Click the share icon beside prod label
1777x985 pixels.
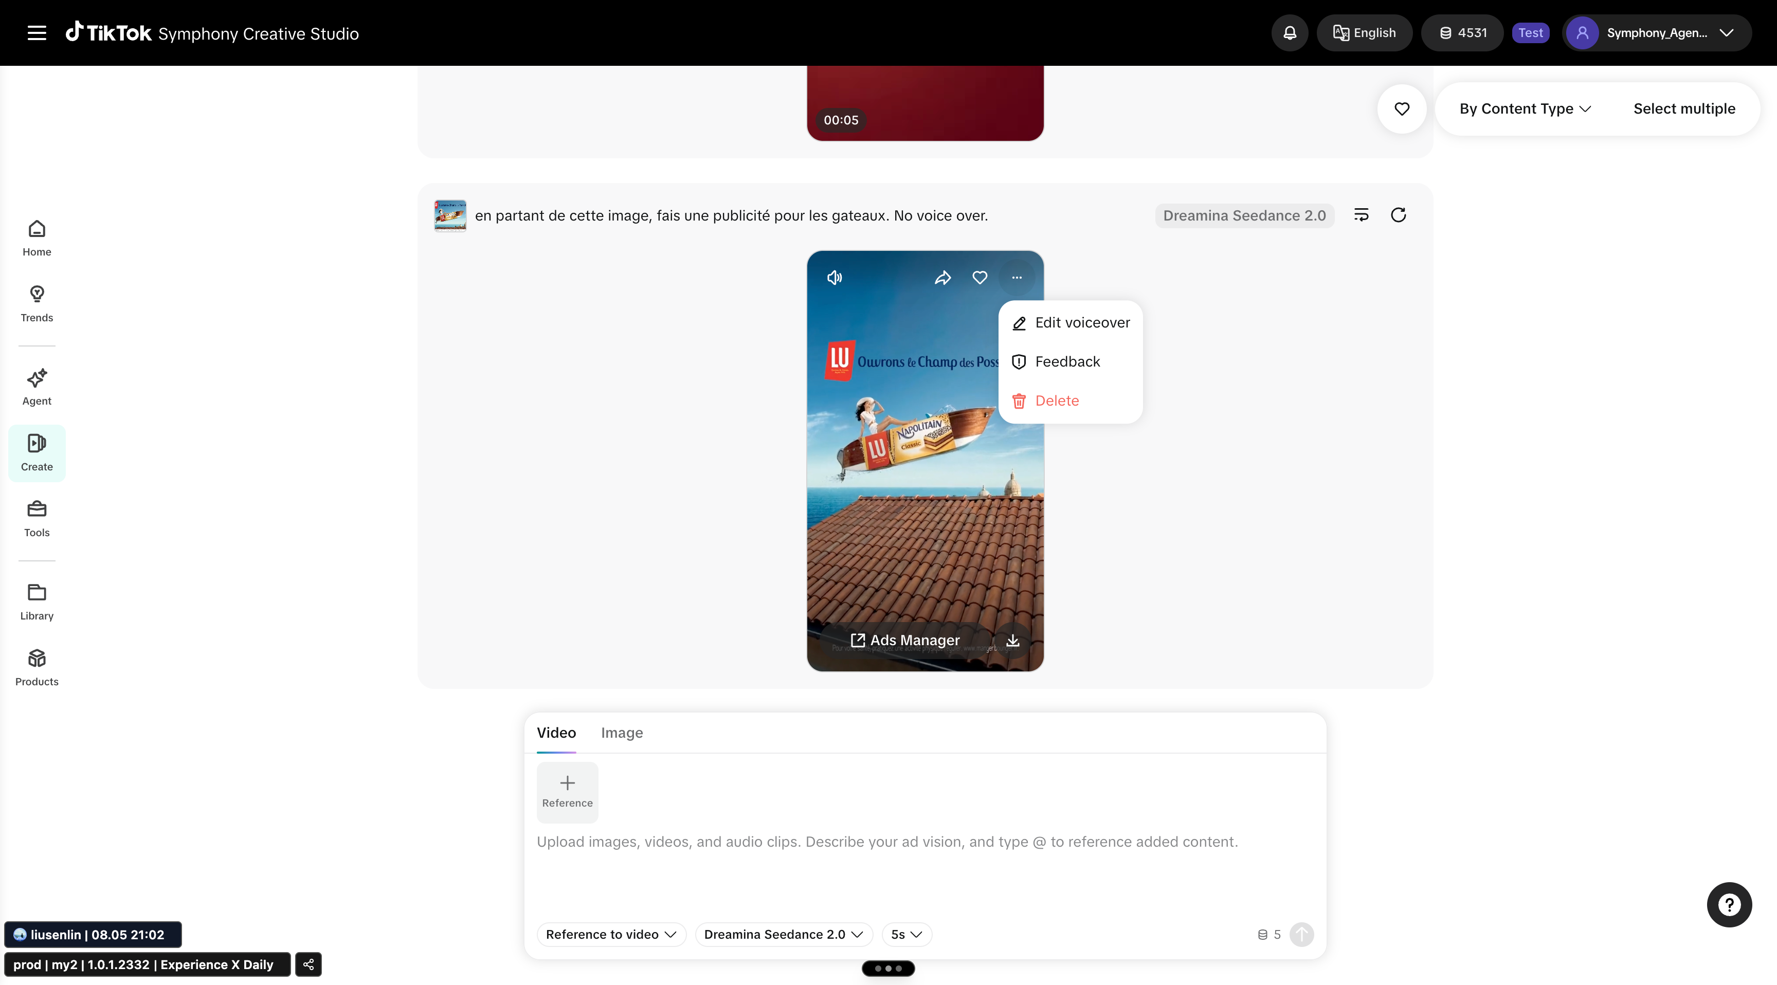pos(309,964)
